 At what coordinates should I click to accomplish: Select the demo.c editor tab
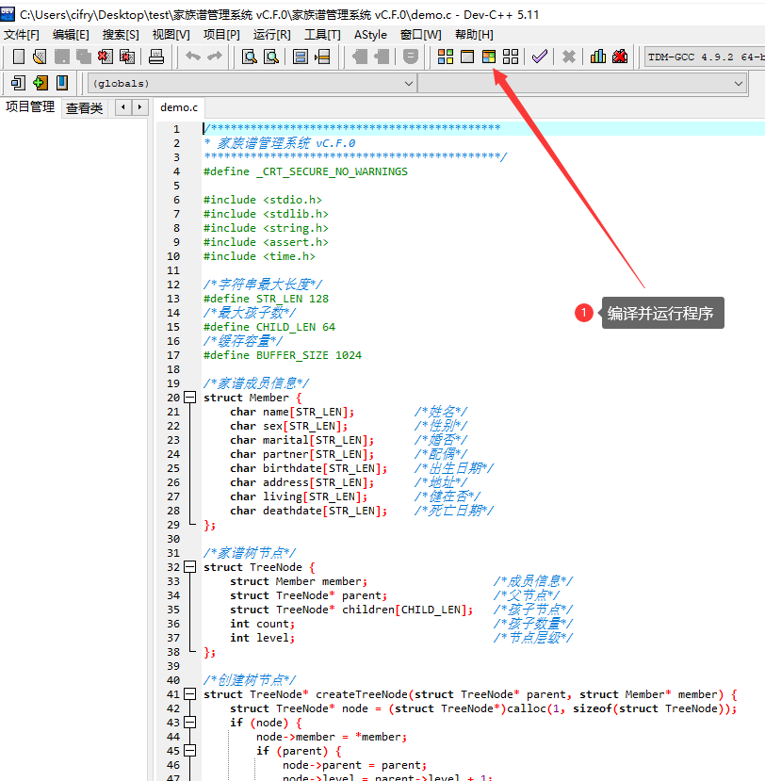click(x=179, y=107)
